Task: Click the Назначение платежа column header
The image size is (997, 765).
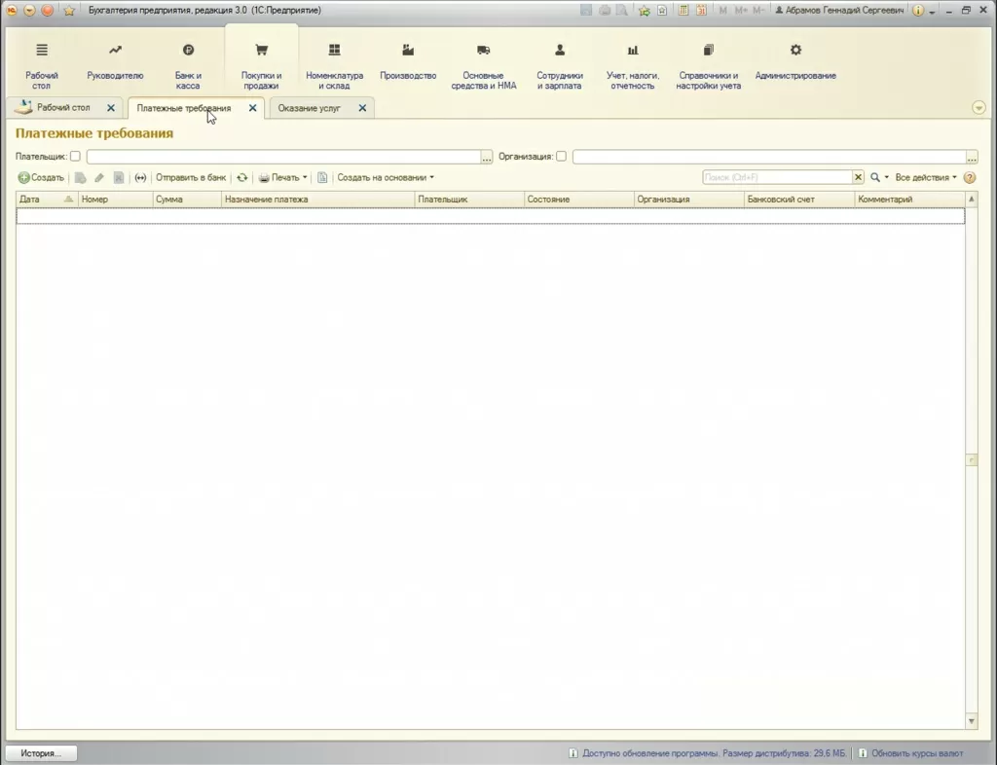Action: tap(318, 200)
